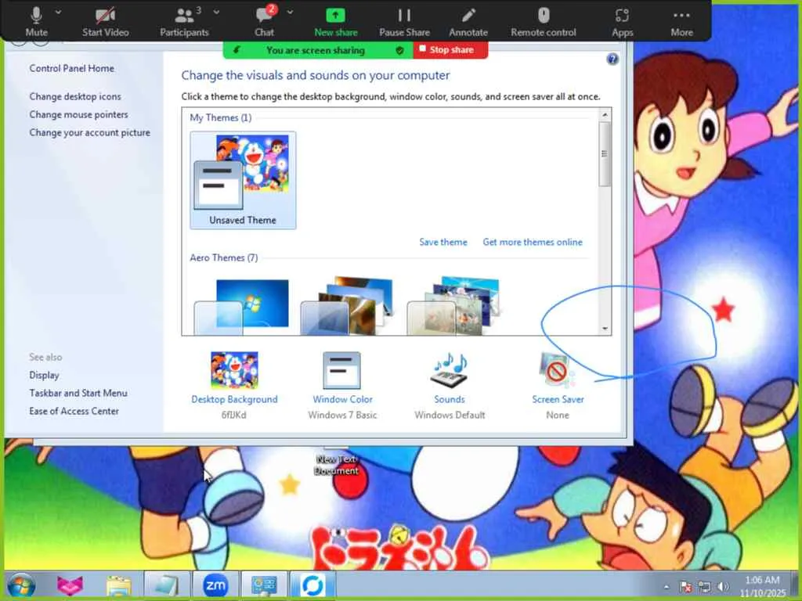Select the second Aero theme (Architecture) thumbnail
This screenshot has width=802, height=601.
[x=347, y=307]
